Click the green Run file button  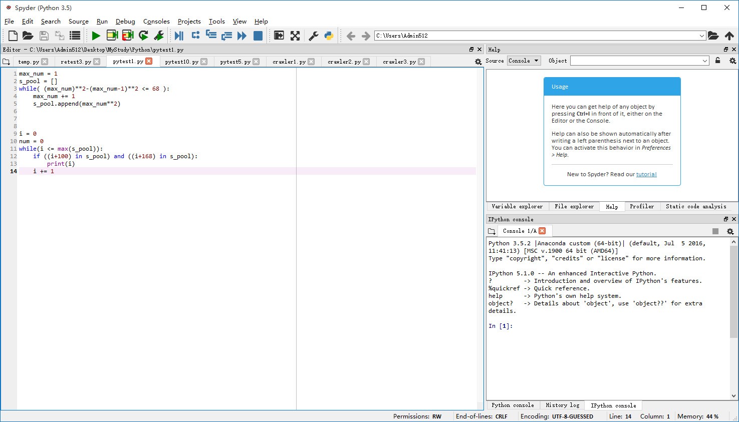coord(96,36)
